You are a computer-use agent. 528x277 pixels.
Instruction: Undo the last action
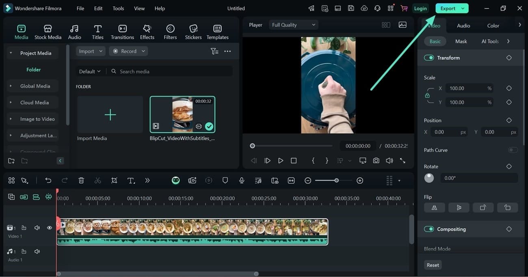pos(48,180)
